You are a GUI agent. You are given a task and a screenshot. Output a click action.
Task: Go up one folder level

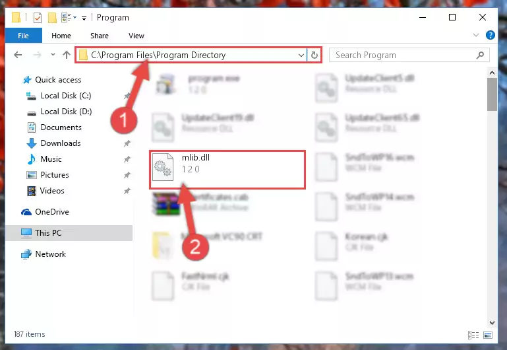67,55
